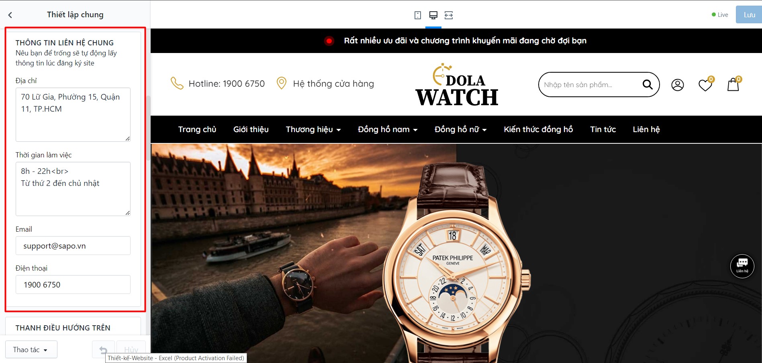The height and width of the screenshot is (363, 762).
Task: Click the Địa chỉ address text area
Action: click(x=73, y=114)
